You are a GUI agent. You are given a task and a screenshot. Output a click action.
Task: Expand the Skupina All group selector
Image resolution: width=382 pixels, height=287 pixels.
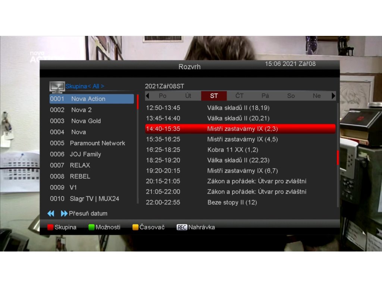pyautogui.click(x=85, y=86)
